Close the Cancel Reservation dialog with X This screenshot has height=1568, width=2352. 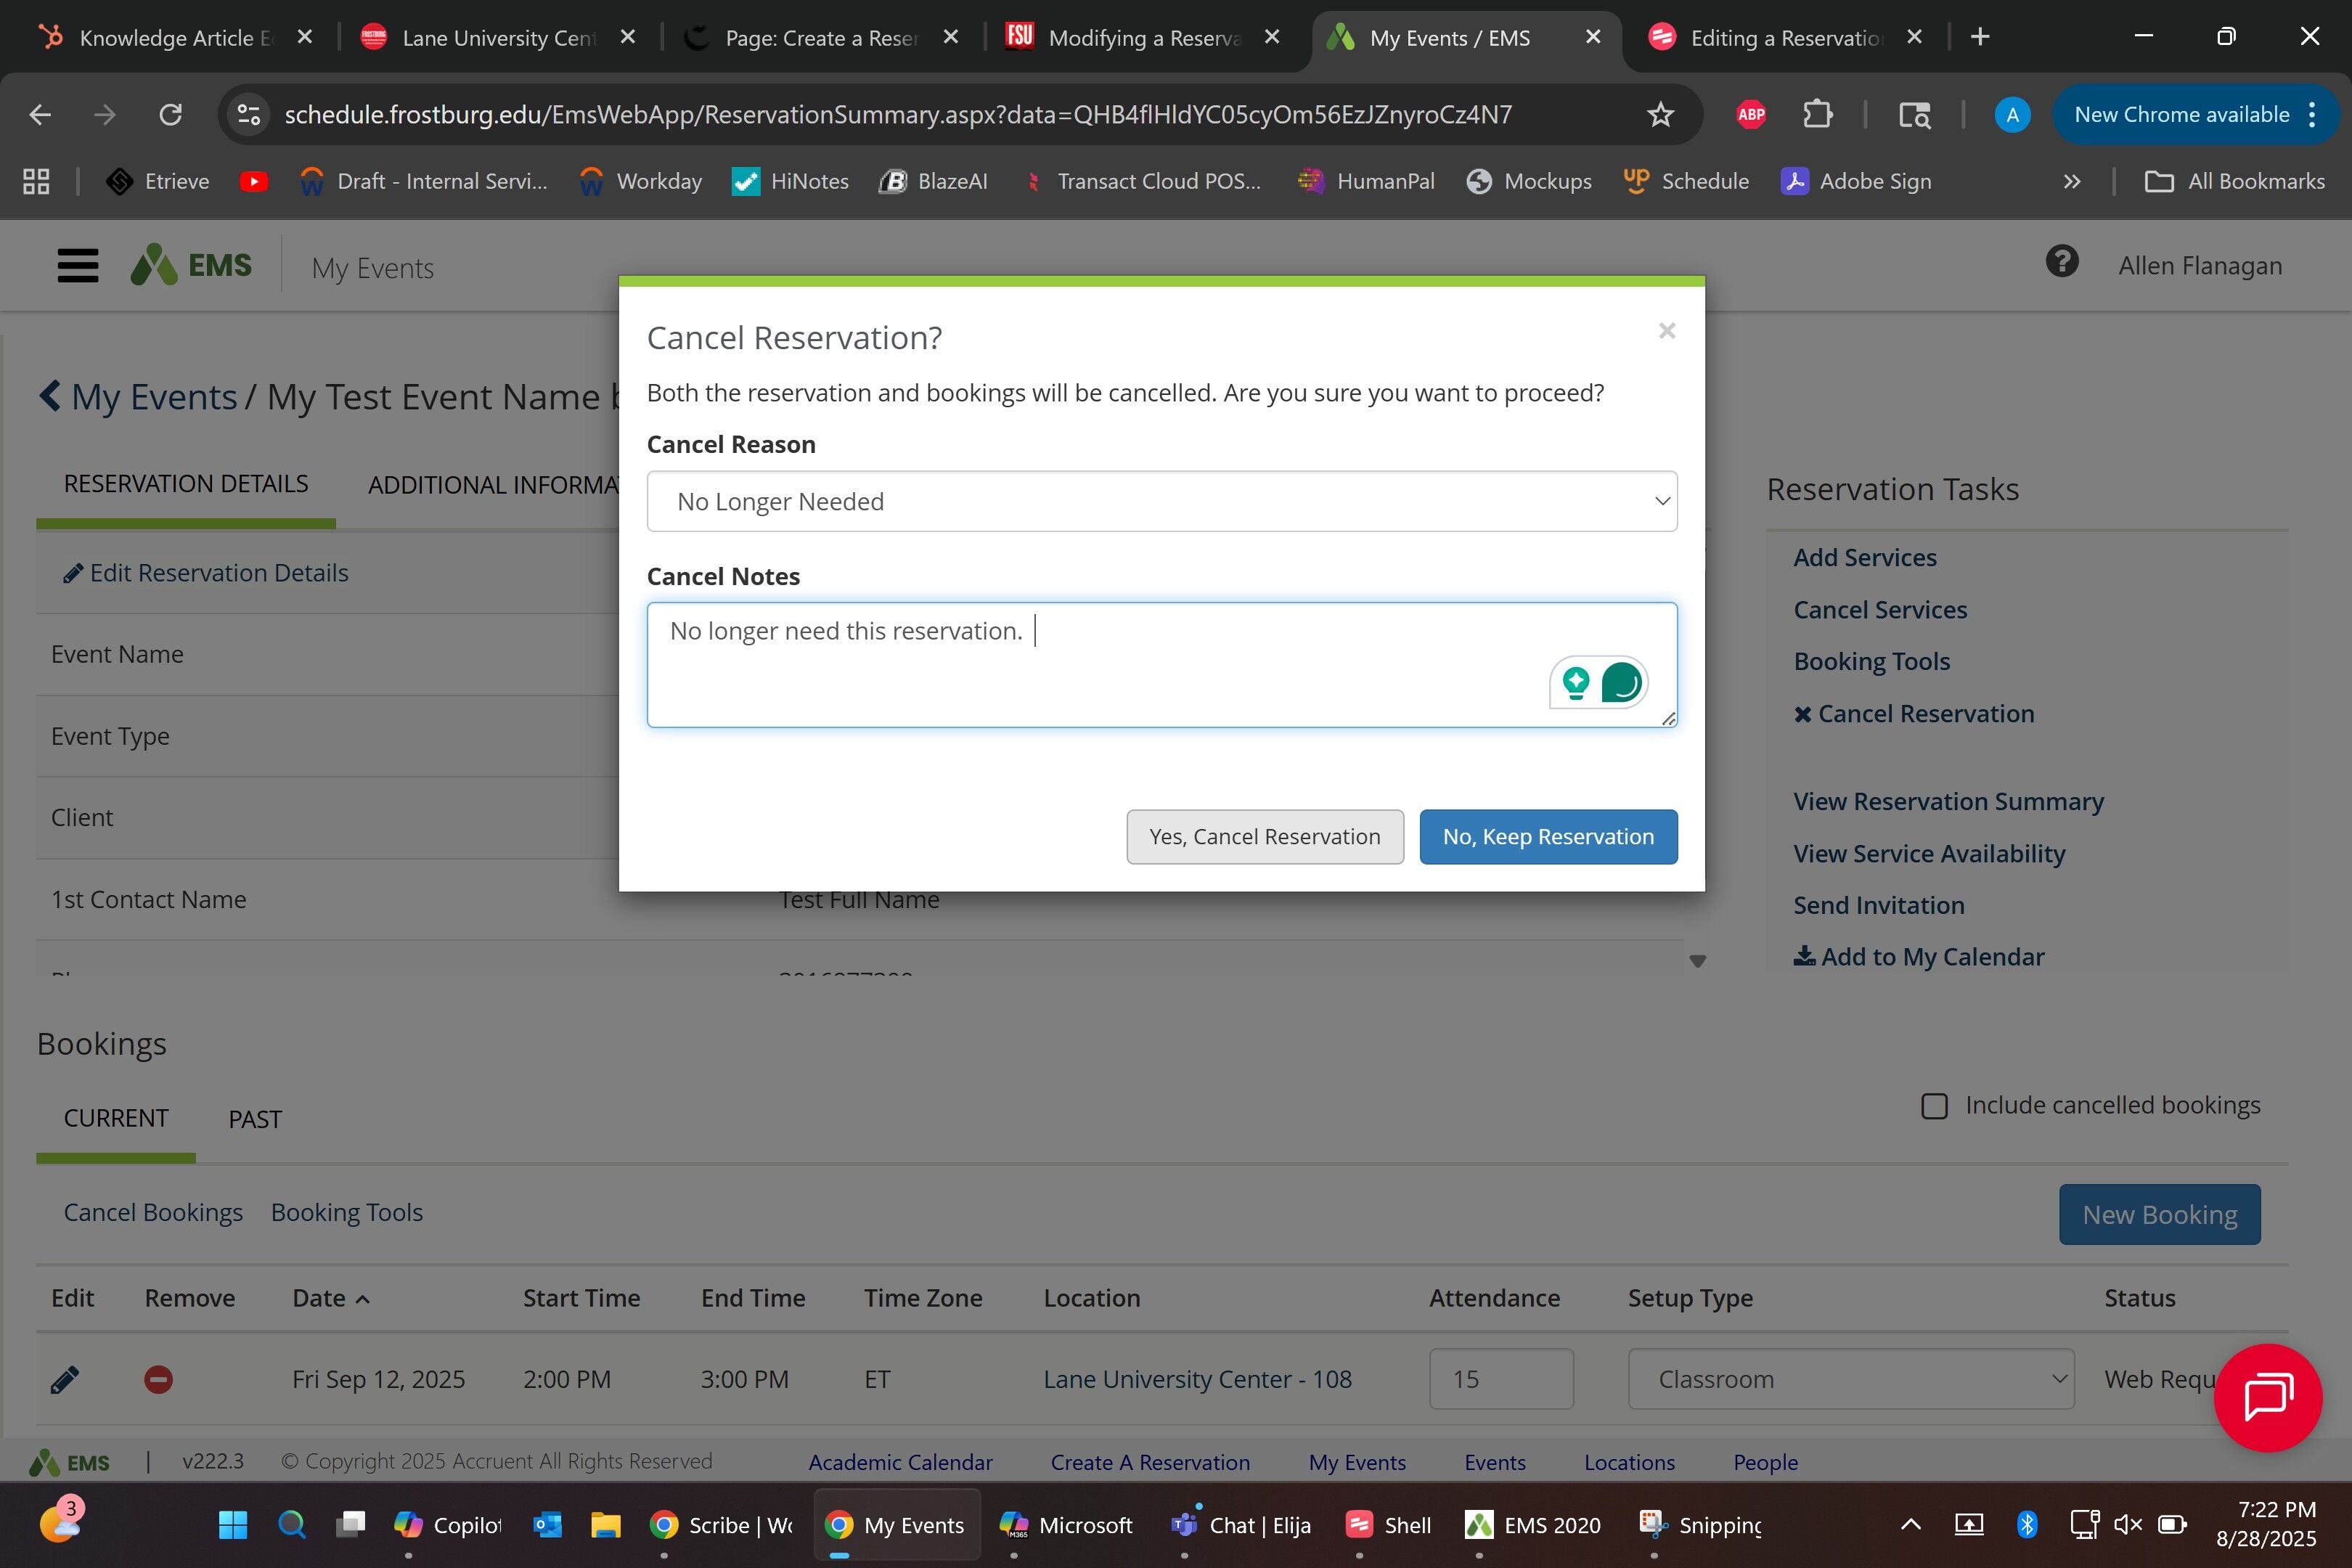[1666, 331]
